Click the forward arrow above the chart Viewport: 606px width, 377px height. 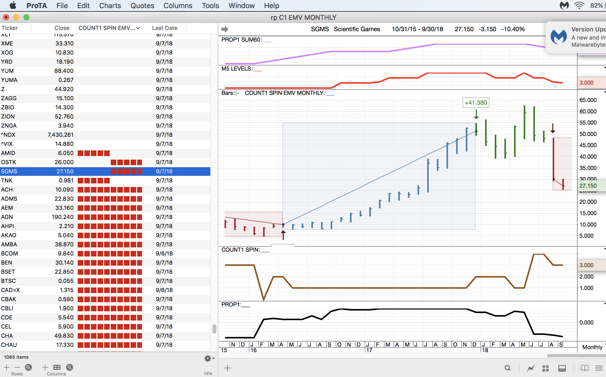click(225, 29)
